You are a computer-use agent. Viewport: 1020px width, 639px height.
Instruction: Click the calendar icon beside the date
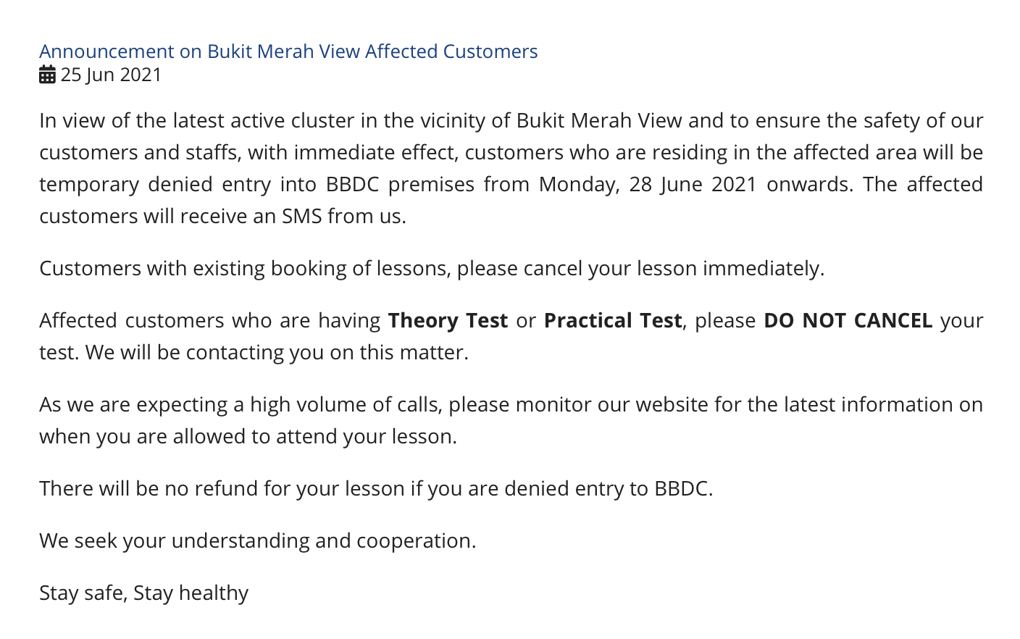click(x=47, y=75)
